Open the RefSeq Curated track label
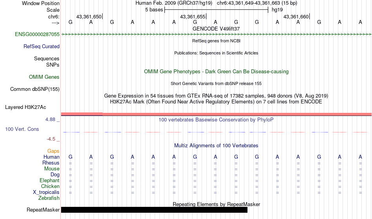This screenshot has width=372, height=219. (42, 47)
